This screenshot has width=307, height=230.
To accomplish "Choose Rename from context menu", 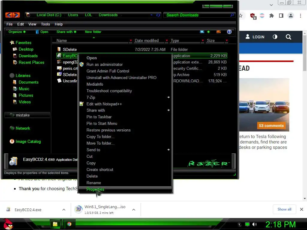I will [x=125, y=183].
